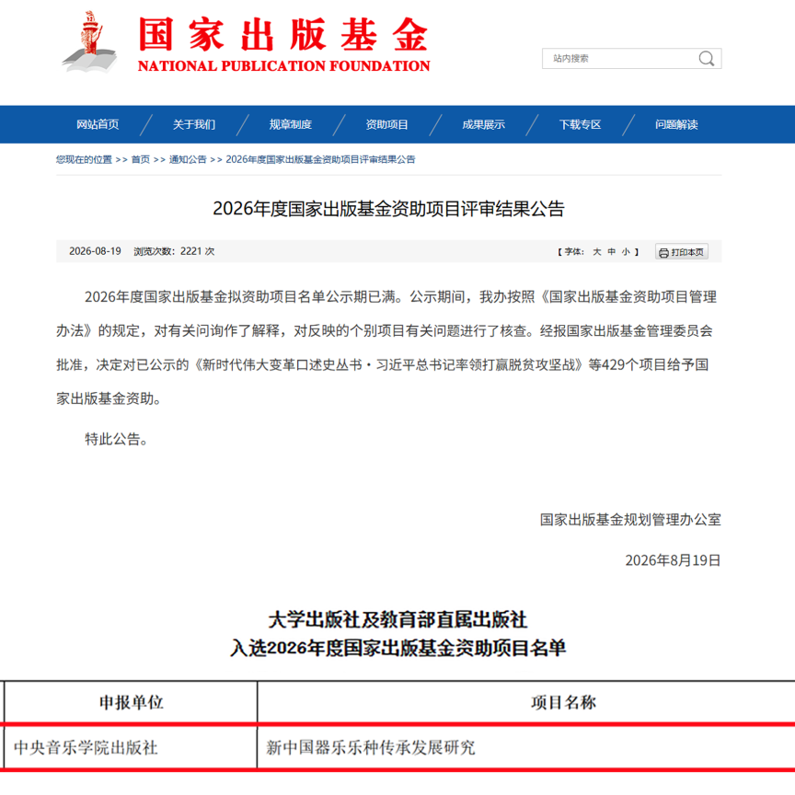This screenshot has height=795, width=795.
Task: Click the table header 申报单位
Action: [x=132, y=703]
